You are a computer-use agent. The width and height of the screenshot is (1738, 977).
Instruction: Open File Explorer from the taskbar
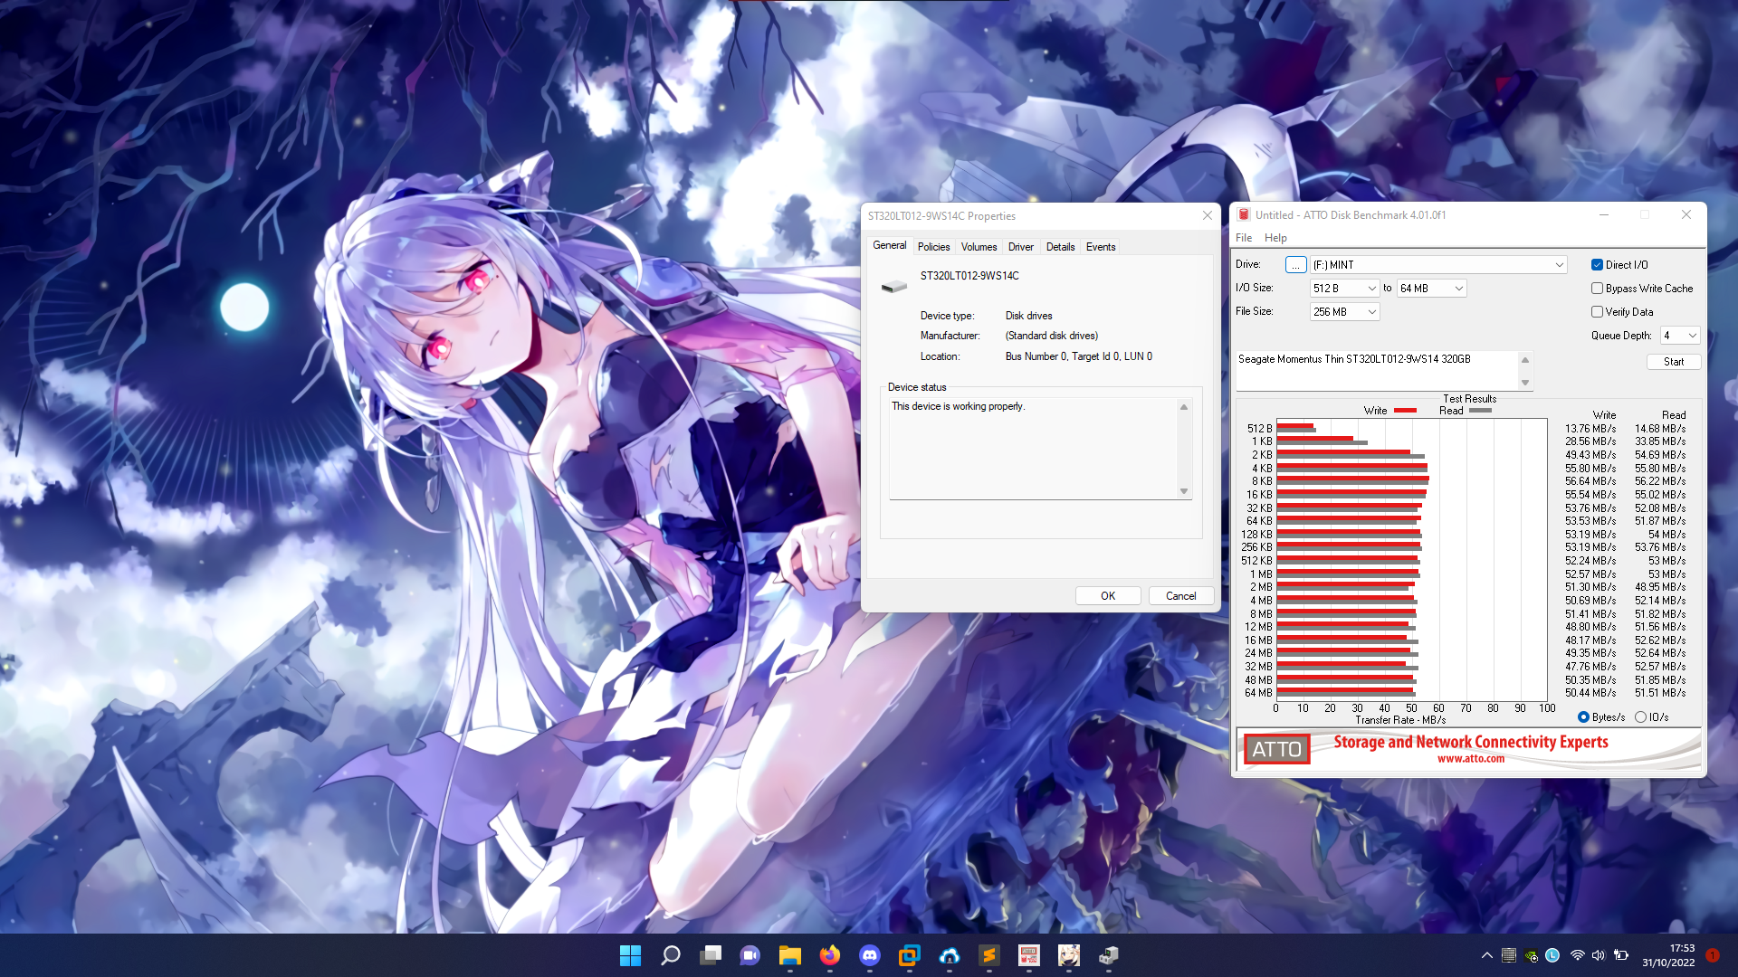coord(790,955)
